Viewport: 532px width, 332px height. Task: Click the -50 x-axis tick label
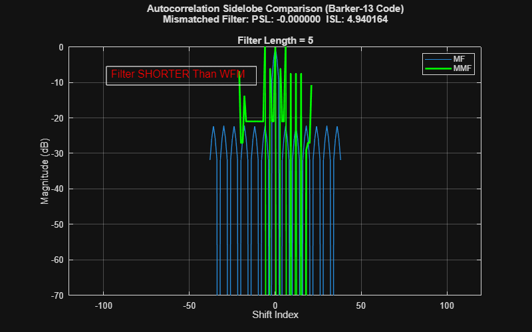(189, 305)
